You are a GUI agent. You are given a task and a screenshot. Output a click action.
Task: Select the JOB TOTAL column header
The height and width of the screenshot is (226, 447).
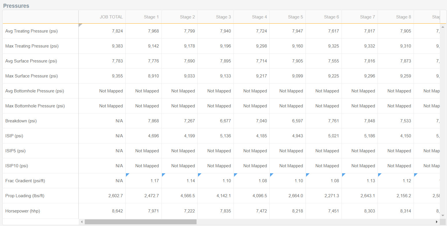click(111, 17)
